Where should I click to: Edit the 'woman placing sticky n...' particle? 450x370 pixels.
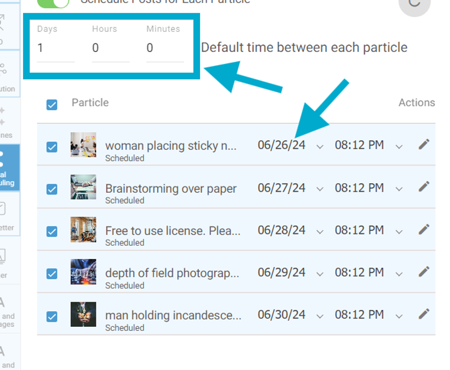tap(424, 145)
